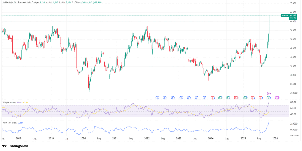
Task: Click the green NOKIA price label
Action: [285, 15]
